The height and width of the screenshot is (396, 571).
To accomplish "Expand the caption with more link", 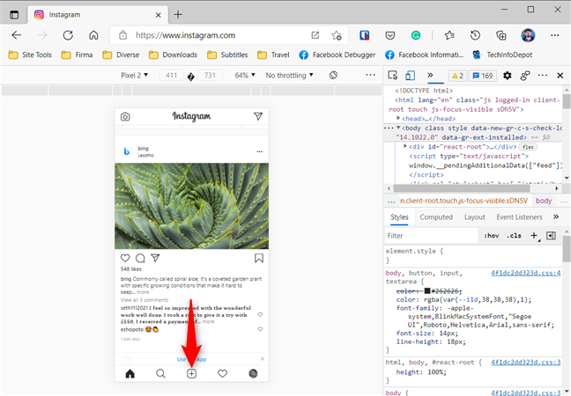I will 143,292.
